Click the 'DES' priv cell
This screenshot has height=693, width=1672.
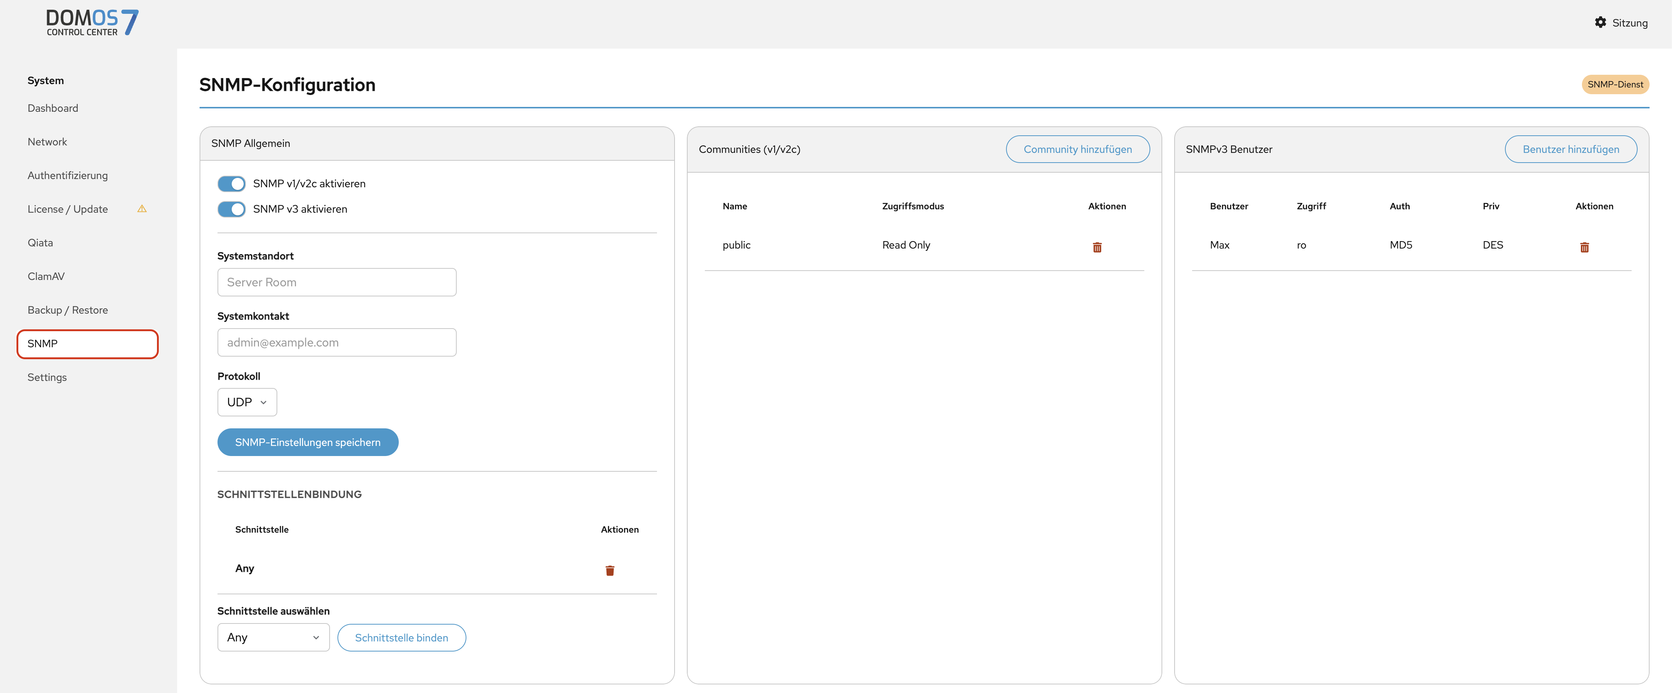click(x=1493, y=245)
